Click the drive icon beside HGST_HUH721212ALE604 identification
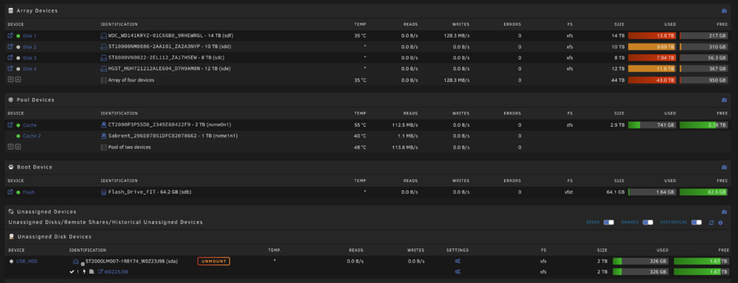The image size is (738, 283). tap(104, 69)
